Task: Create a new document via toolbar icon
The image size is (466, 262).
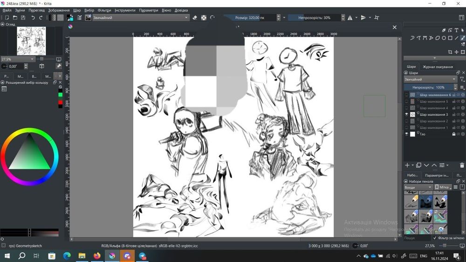Action: point(7,18)
